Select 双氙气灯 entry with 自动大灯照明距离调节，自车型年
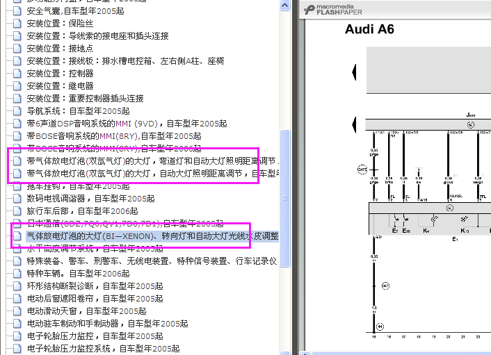The width and height of the screenshot is (491, 355). tap(153, 174)
